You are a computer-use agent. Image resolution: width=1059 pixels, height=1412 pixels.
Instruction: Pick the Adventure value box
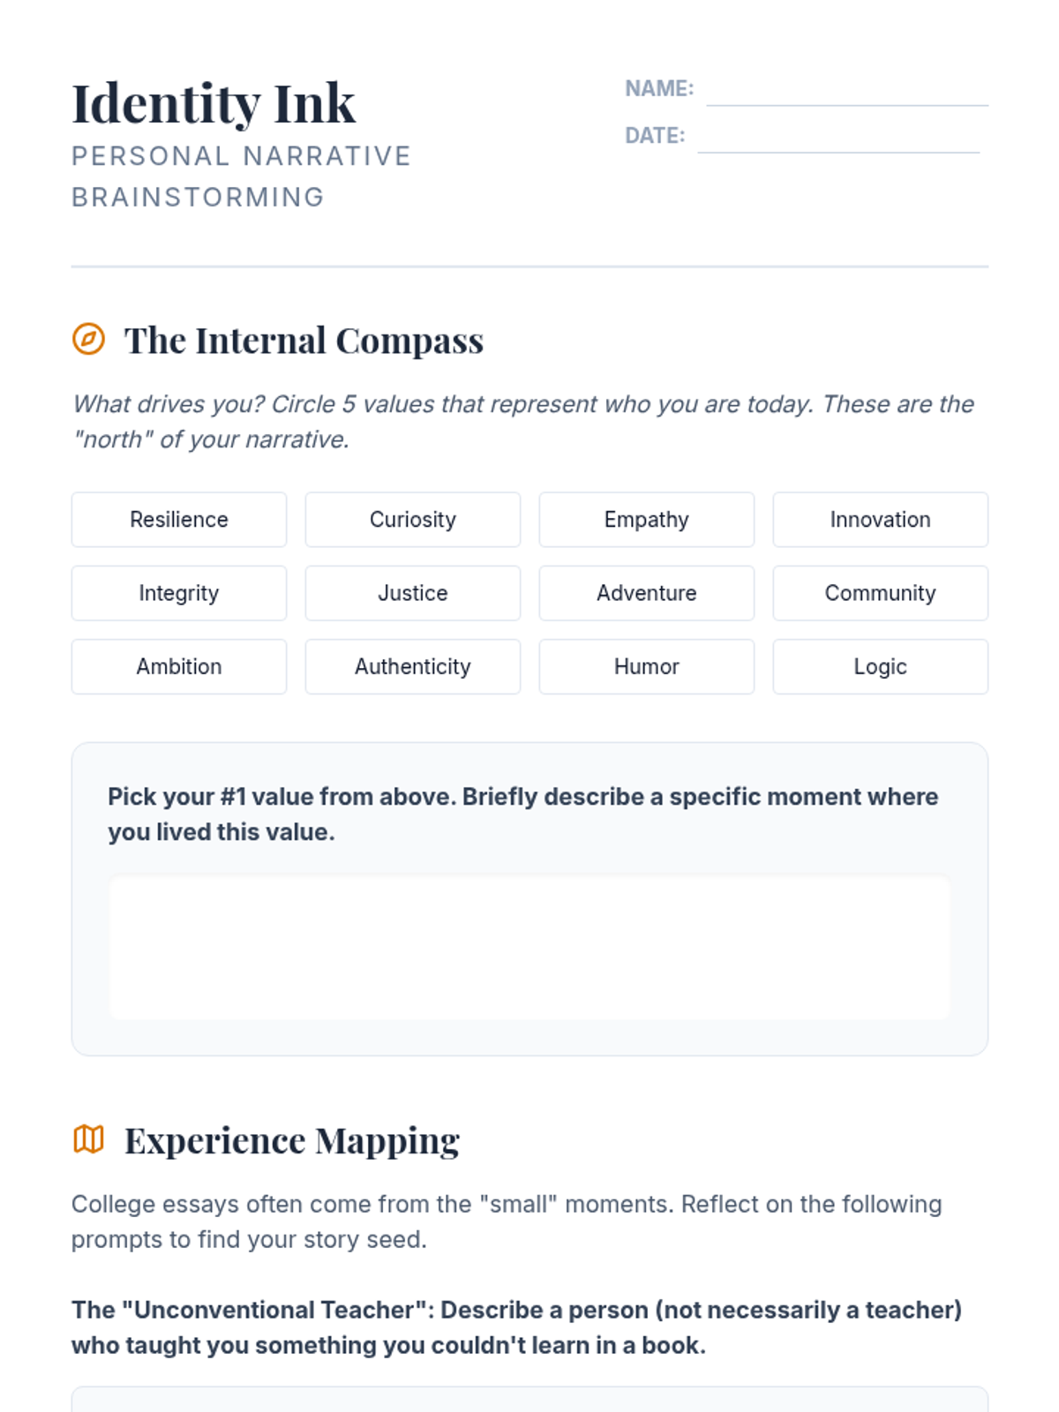(647, 593)
